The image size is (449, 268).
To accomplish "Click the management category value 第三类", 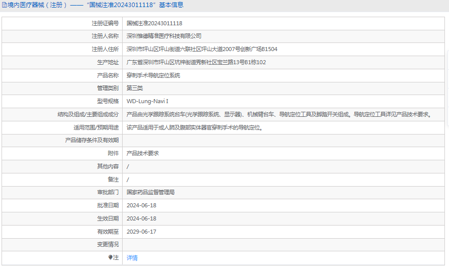I will (135, 88).
